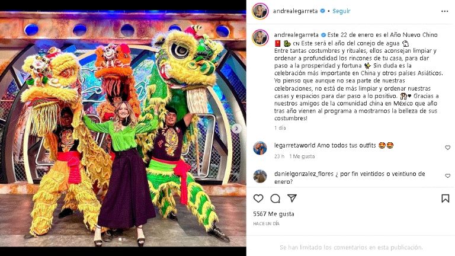
Task: Click the verified badge next to header username
Action: click(322, 11)
